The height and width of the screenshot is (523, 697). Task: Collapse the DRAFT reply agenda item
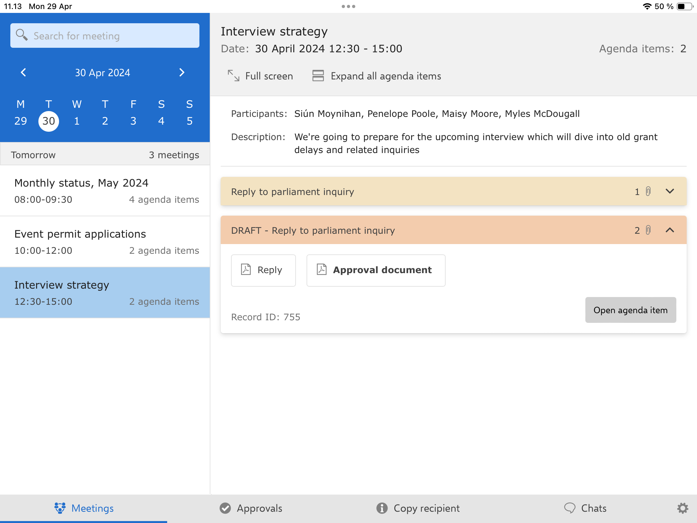[670, 230]
